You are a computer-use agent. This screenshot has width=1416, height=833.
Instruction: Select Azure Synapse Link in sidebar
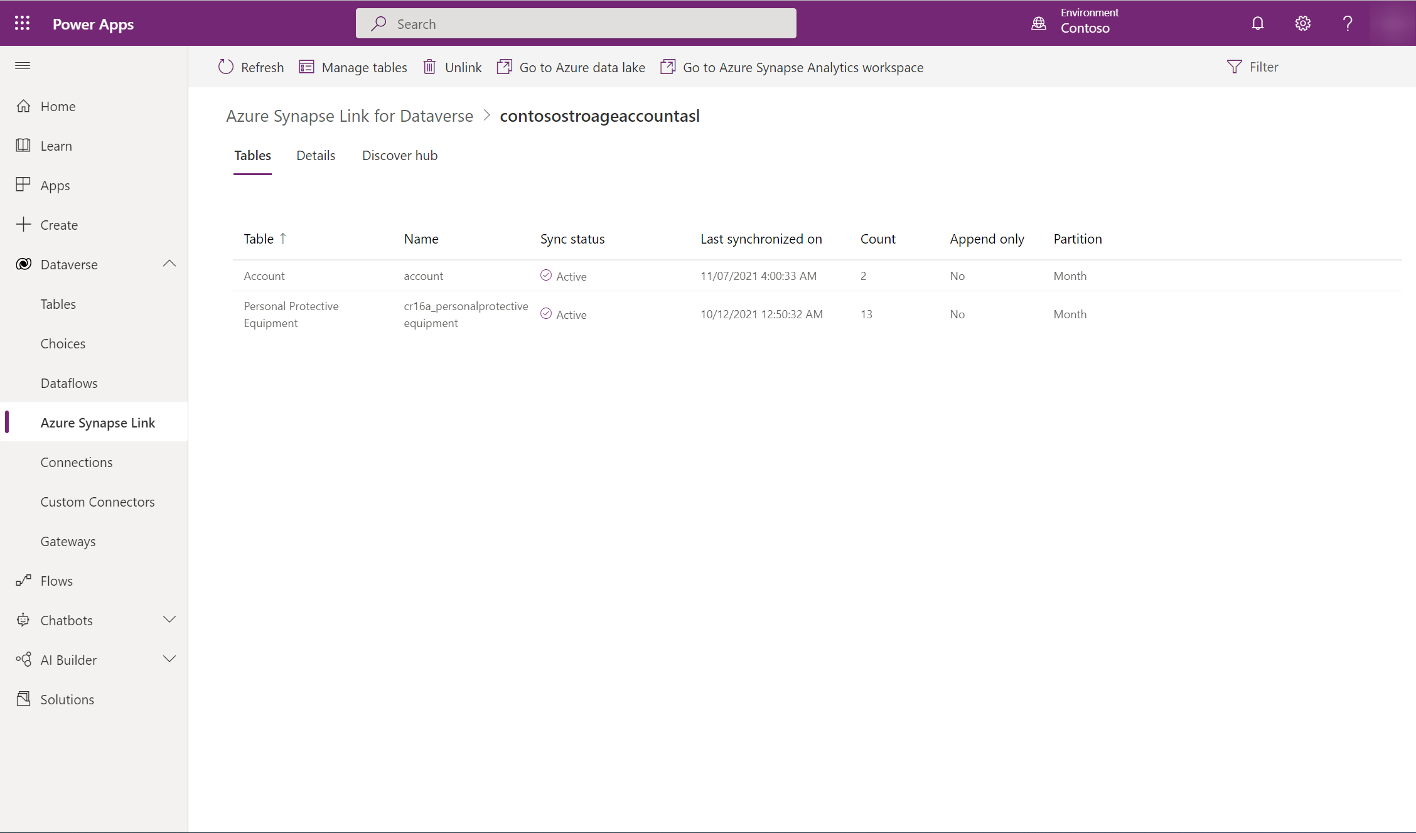(x=97, y=421)
